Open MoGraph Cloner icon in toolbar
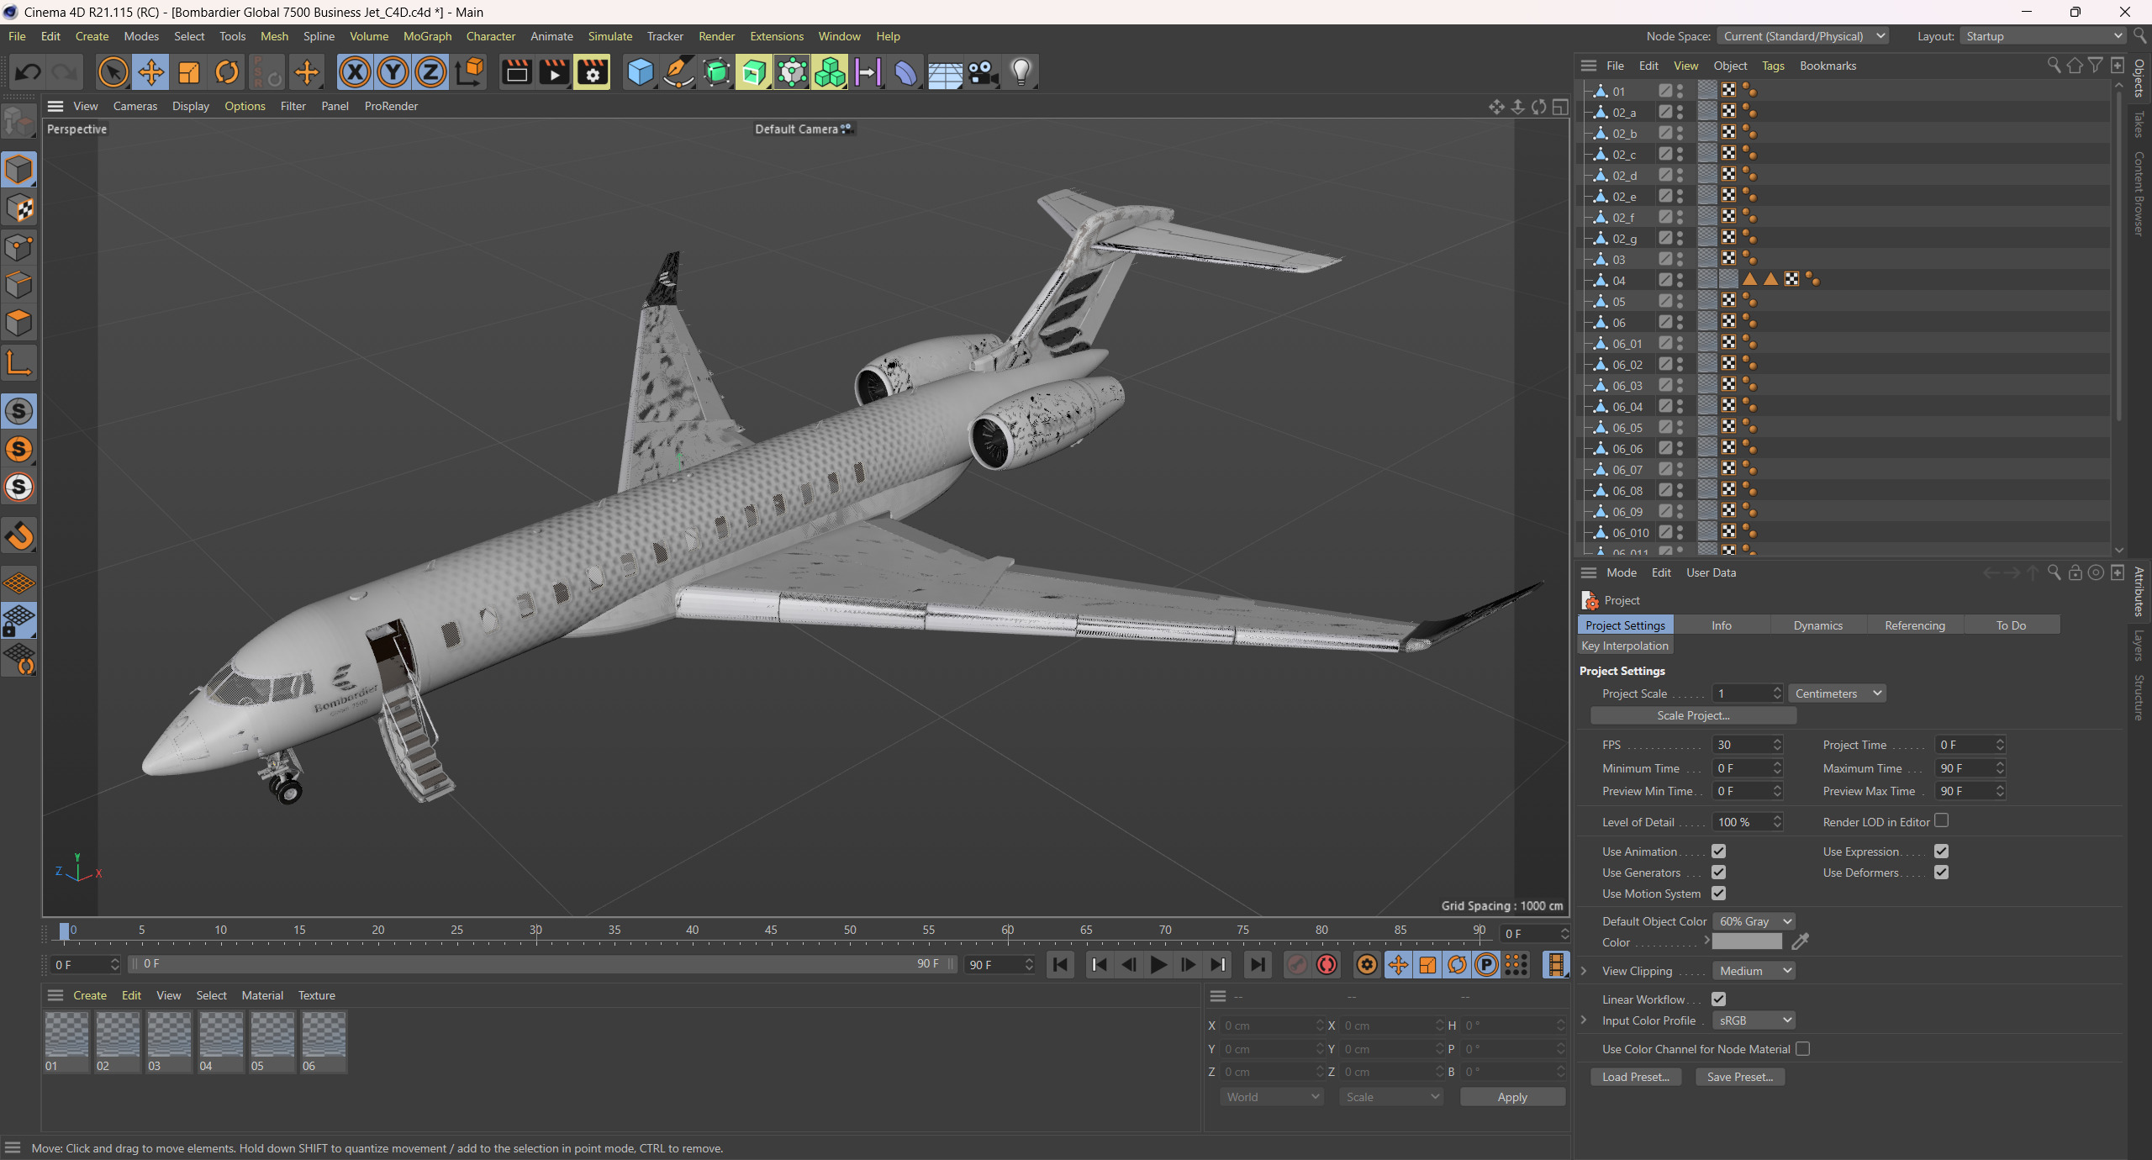Screen dimensions: 2152x1160 [830, 72]
